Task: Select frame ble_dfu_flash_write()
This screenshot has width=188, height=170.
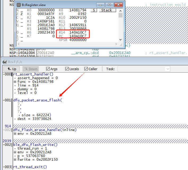Action: point(35,145)
